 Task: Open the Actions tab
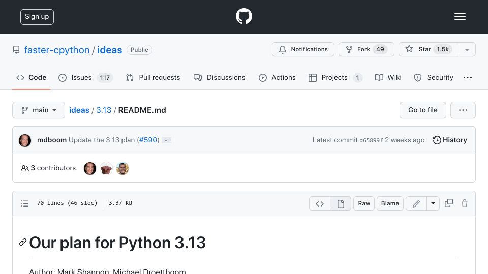(277, 77)
